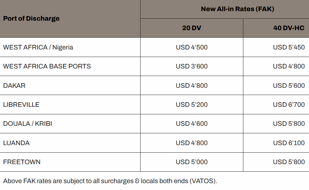309x190 pixels.
Task: Click the USD 3'600 rate cell
Action: tap(192, 66)
